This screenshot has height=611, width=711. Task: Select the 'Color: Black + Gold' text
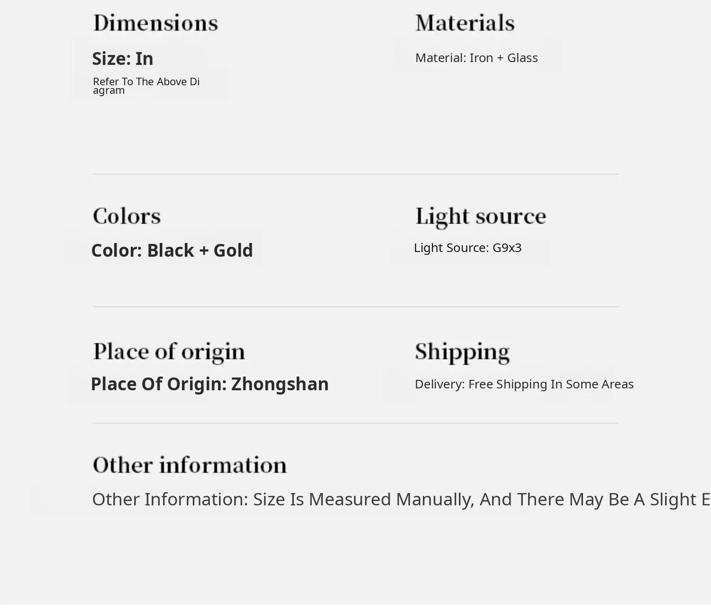(172, 250)
